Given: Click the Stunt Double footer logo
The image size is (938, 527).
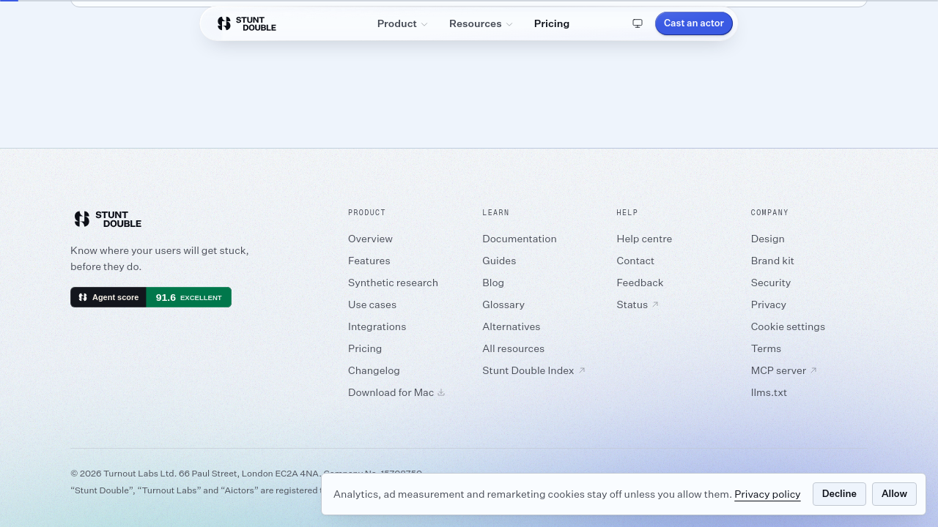Looking at the screenshot, I should [108, 219].
